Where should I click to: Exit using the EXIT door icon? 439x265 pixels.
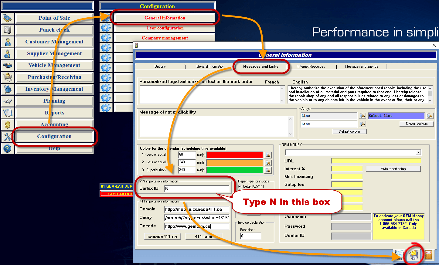tap(428, 255)
